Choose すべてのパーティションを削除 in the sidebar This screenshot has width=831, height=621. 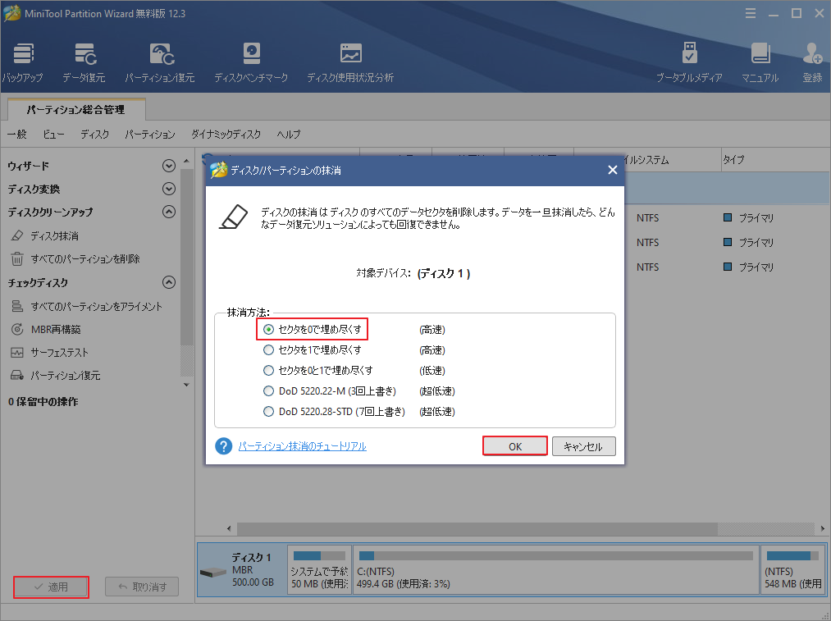75,259
